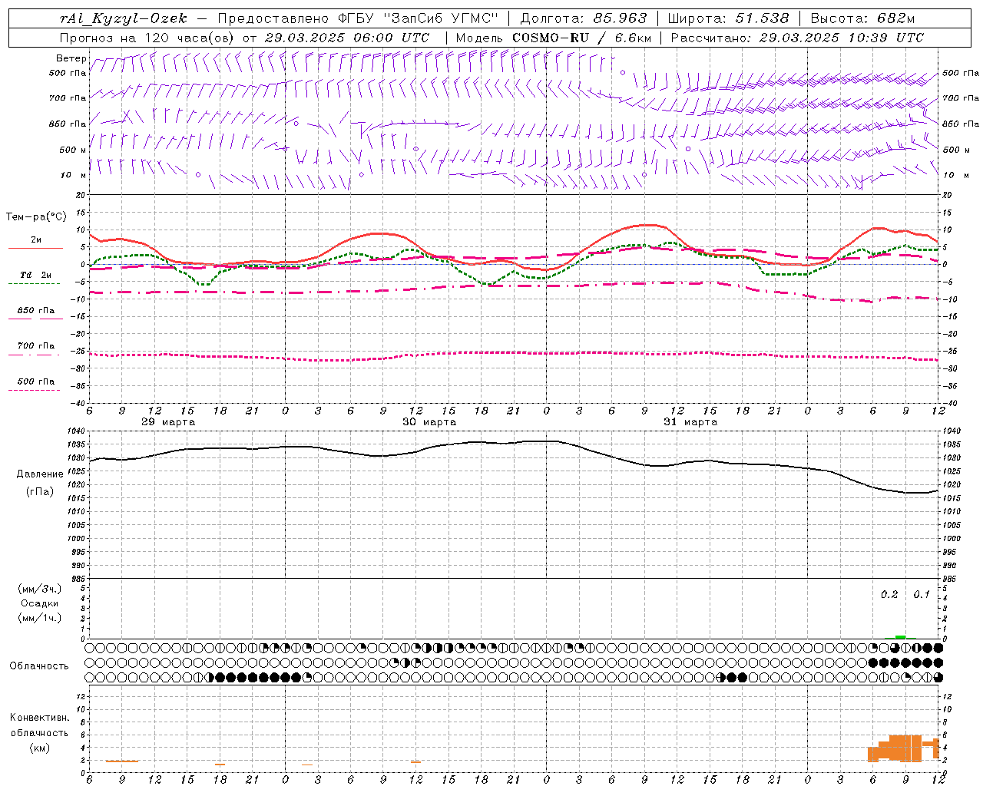This screenshot has width=983, height=786.
Task: Click the Долгота: 85.963 header field
Action: [x=584, y=18]
